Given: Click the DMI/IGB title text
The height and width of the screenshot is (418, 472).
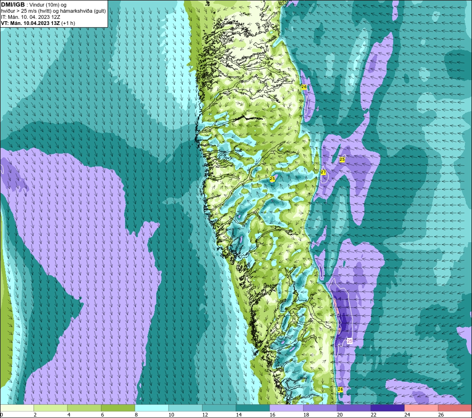Looking at the screenshot, I should [13, 5].
